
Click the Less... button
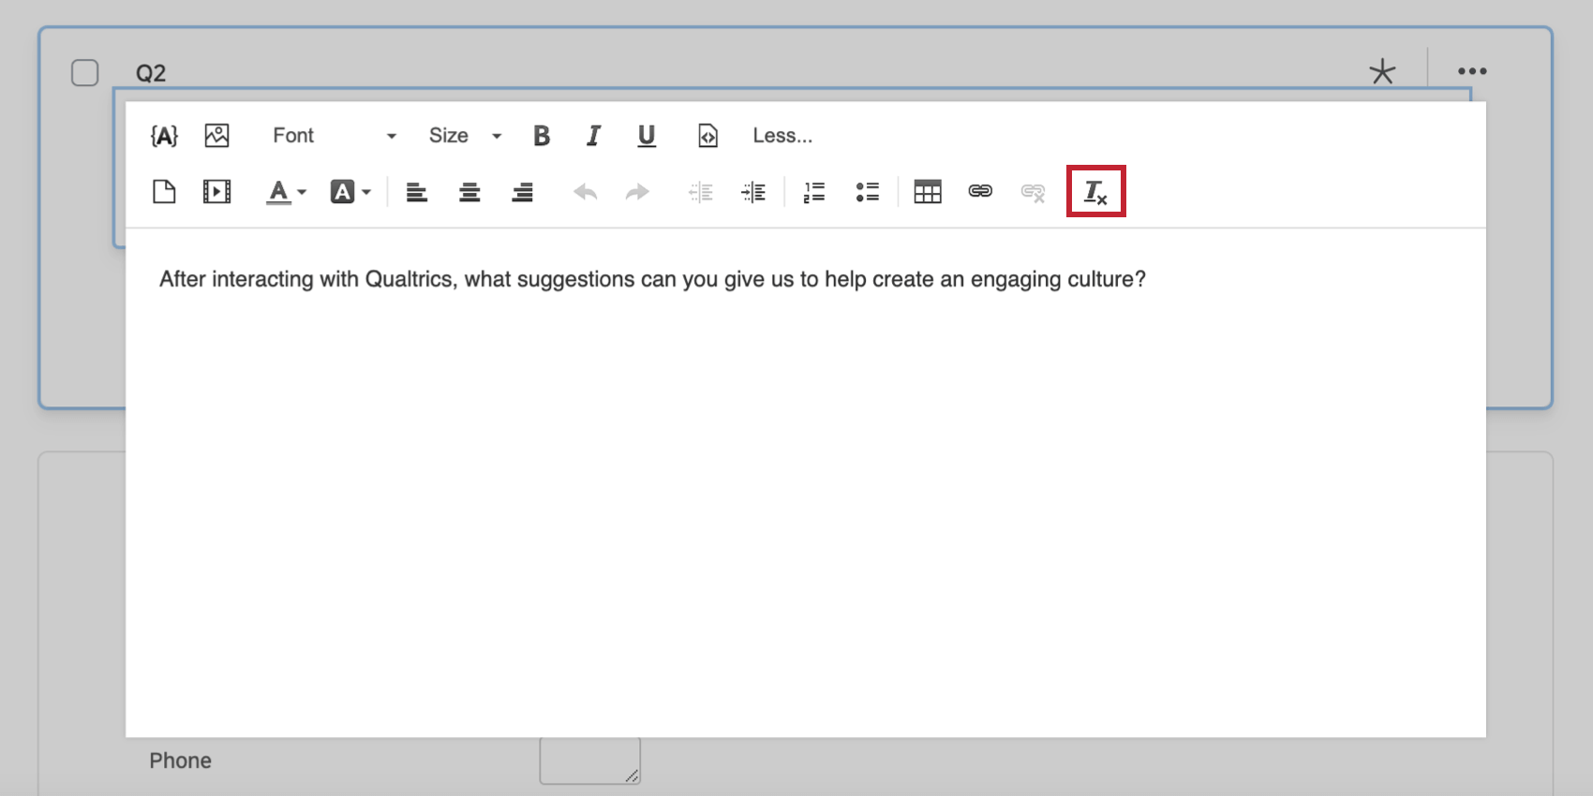coord(782,136)
